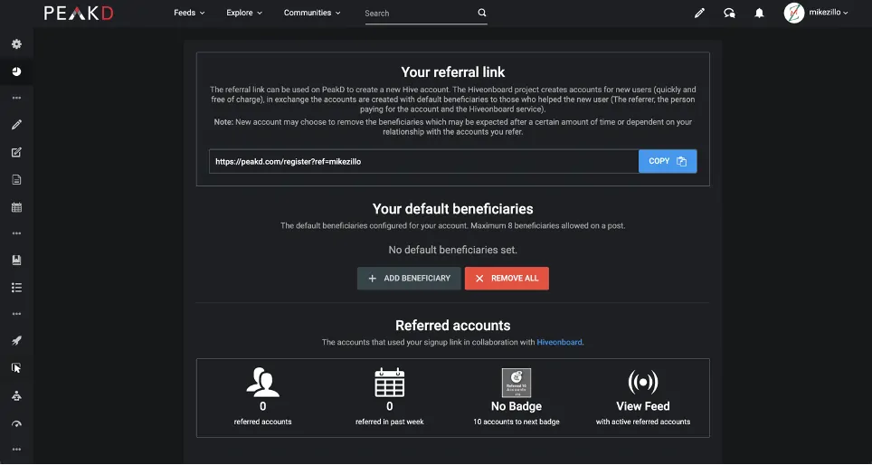The image size is (872, 465).
Task: Click the referral badge image
Action: pos(517,383)
